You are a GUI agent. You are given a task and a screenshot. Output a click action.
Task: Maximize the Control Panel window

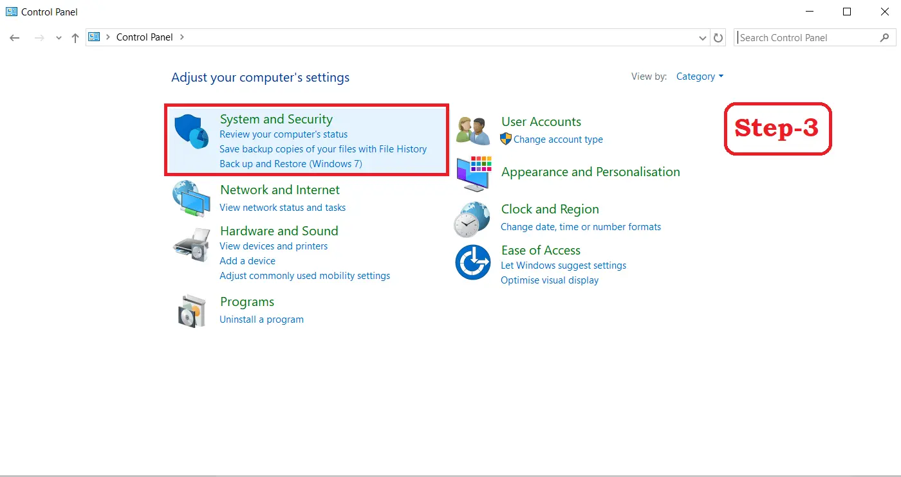click(x=847, y=12)
